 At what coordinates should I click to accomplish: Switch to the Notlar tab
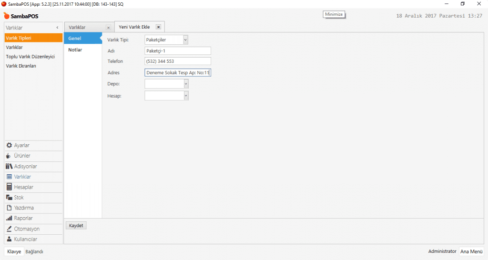click(75, 50)
